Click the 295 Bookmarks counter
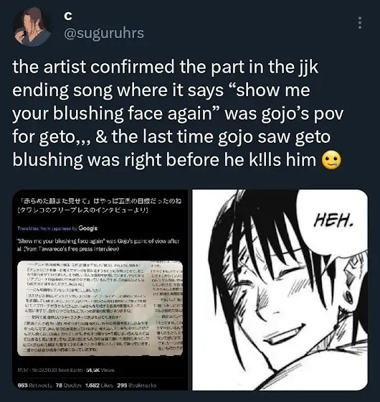 point(136,385)
